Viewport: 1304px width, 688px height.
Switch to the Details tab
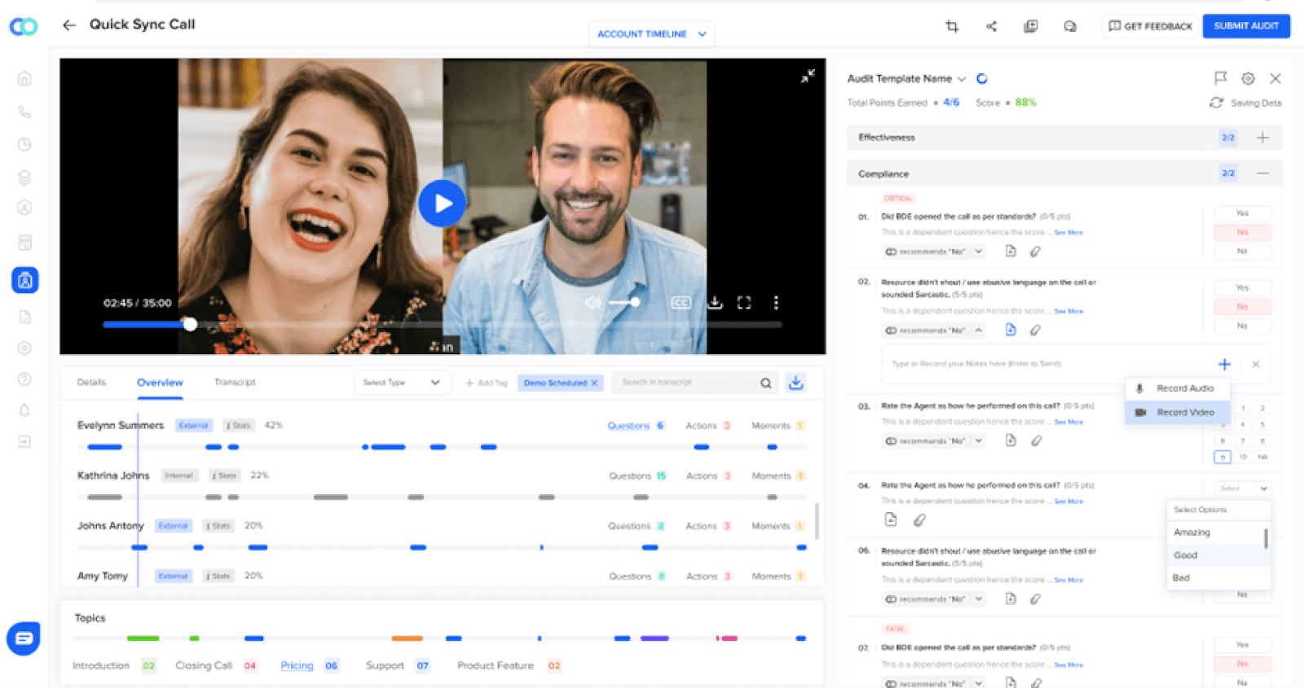pos(91,382)
